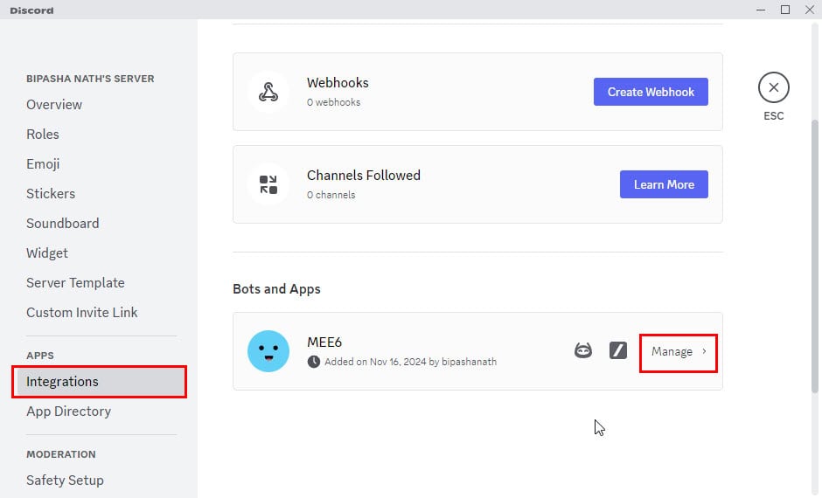Click the Webhooks title text
822x498 pixels.
(x=338, y=83)
